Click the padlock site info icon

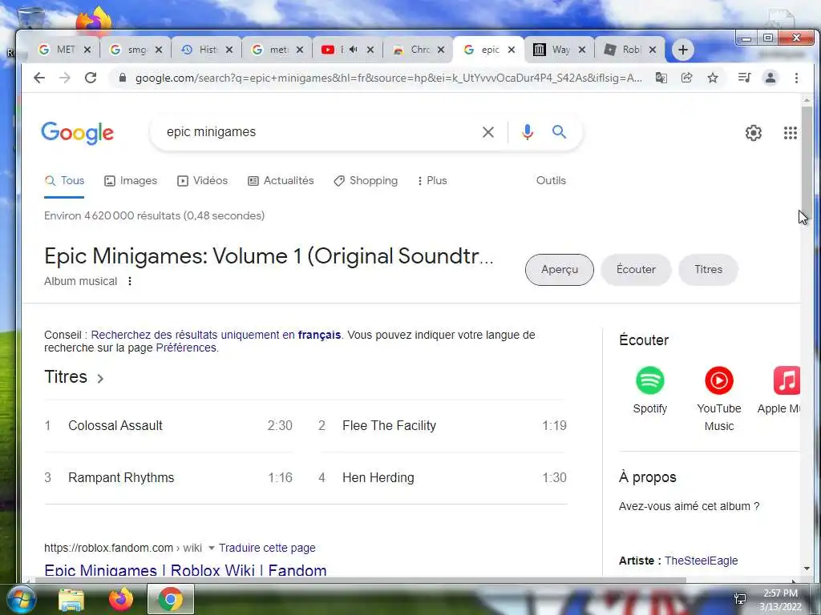pos(123,78)
